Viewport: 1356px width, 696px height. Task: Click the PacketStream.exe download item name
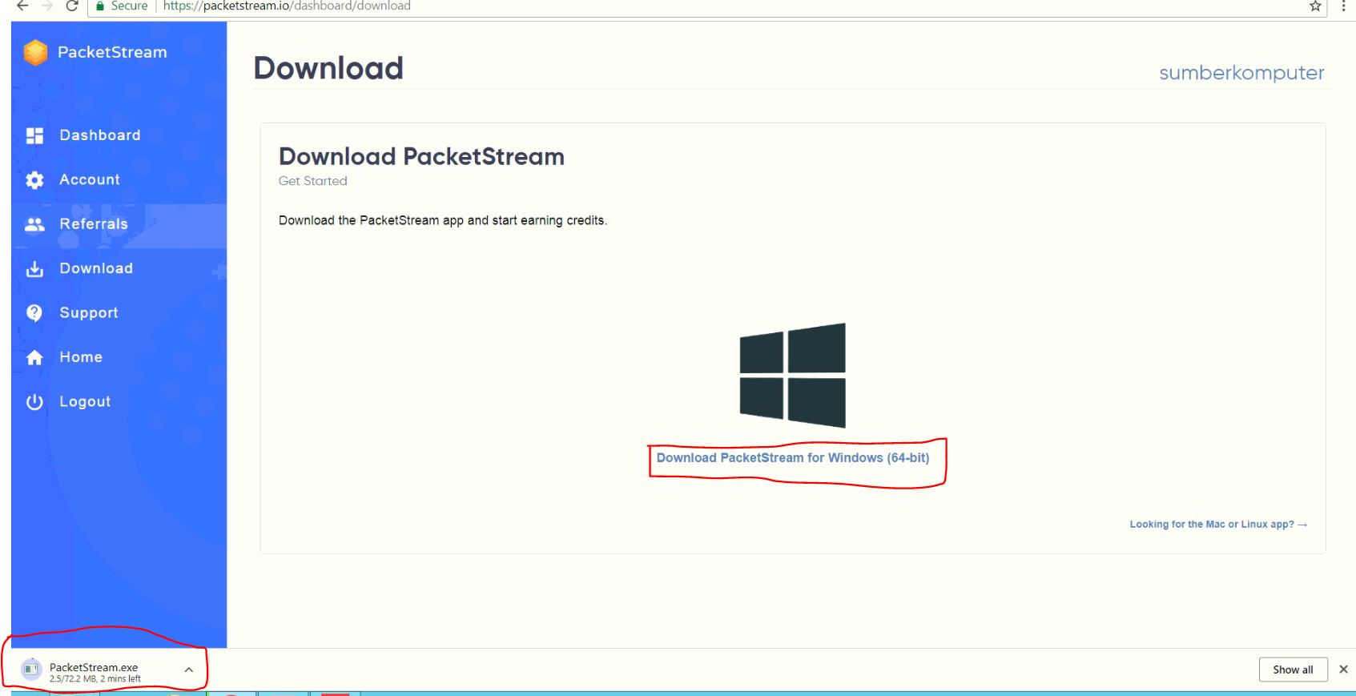point(94,667)
